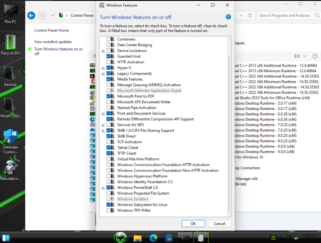Image resolution: width=321 pixels, height=243 pixels.
Task: Select Windows Identity Foundation 3.5 row
Action: 145,182
